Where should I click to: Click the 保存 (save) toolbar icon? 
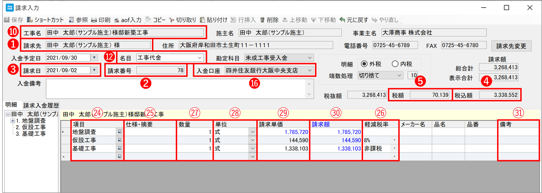(x=7, y=20)
